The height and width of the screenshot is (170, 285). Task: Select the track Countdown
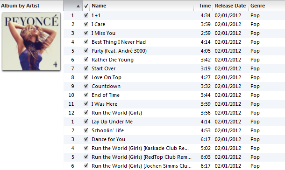click(x=106, y=86)
